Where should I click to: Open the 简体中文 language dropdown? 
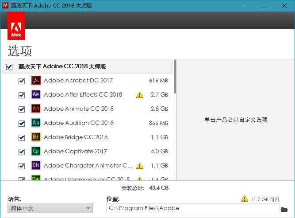pos(50,208)
